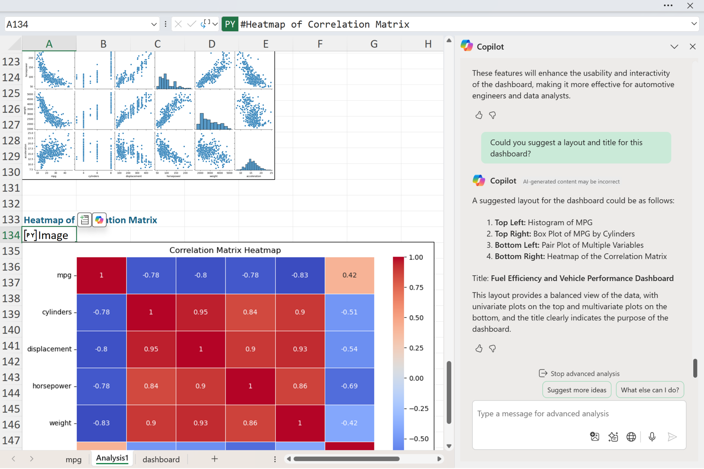
Task: Toggle the Python output type selector
Action: click(209, 24)
